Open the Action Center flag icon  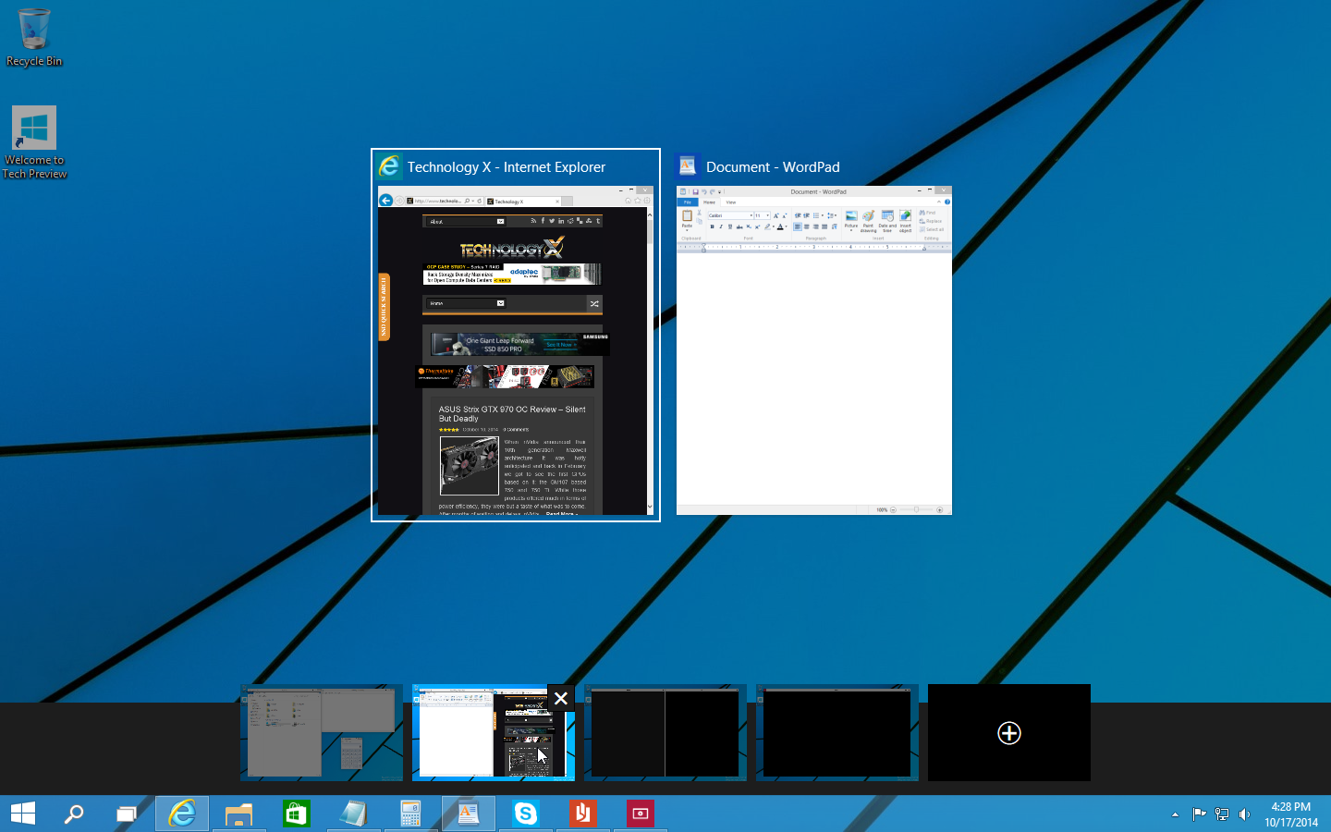point(1199,814)
